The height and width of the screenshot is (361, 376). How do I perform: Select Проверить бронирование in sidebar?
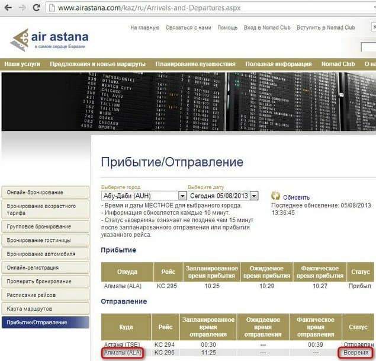coord(46,282)
